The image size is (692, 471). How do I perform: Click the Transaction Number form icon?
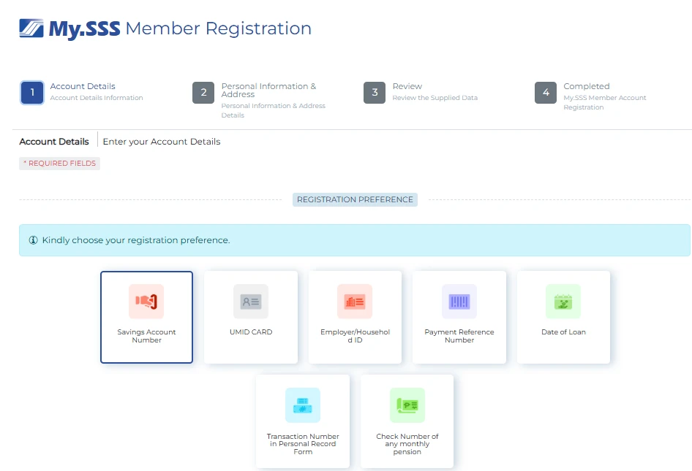(x=303, y=405)
